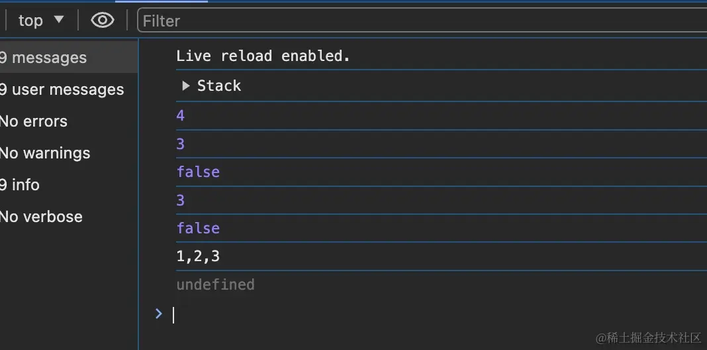Place cursor in console prompt line
Screen dimensions: 707x350
coord(397,314)
